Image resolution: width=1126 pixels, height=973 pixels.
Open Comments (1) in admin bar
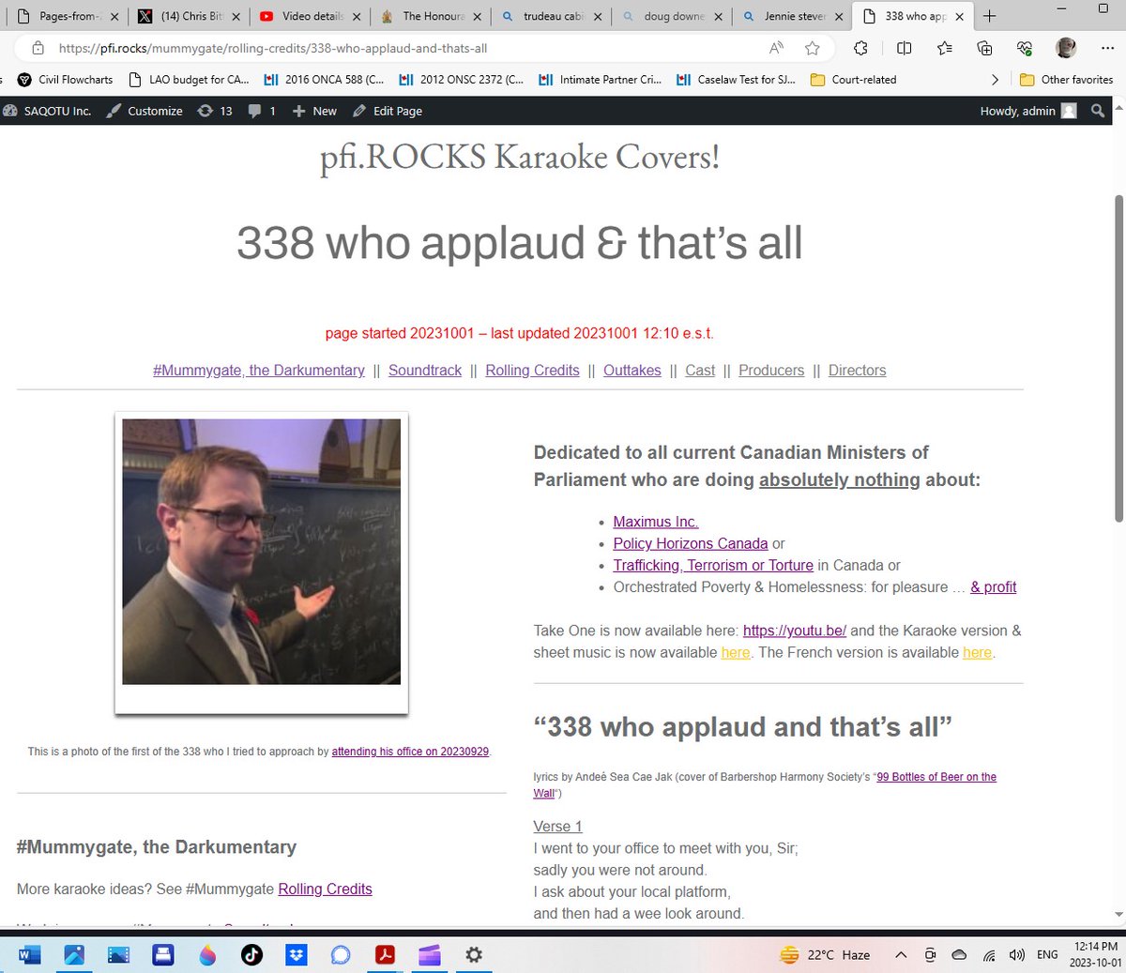coord(262,111)
